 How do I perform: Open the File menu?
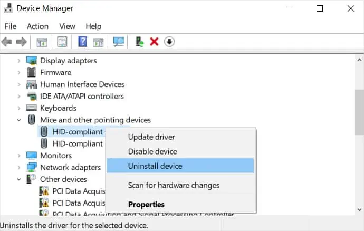click(11, 26)
